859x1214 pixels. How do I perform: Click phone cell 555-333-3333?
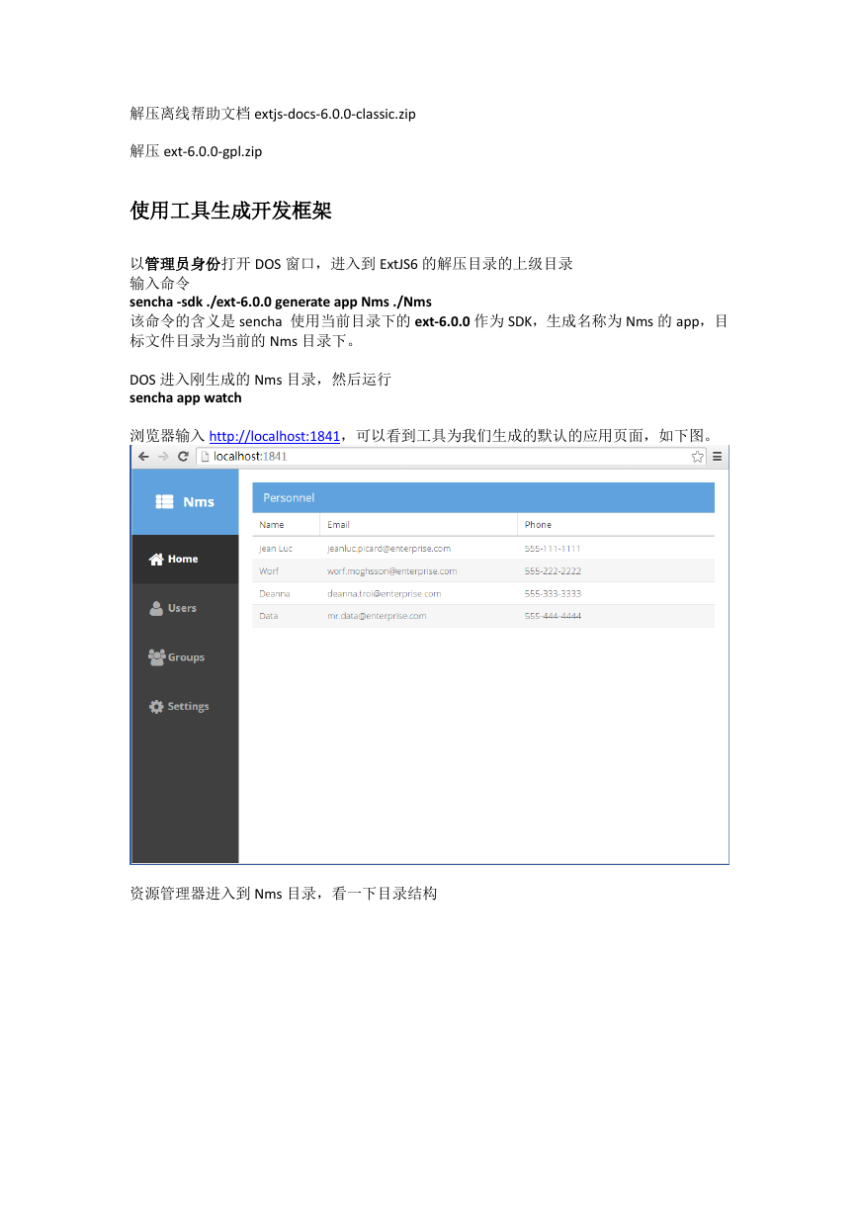pyautogui.click(x=553, y=593)
